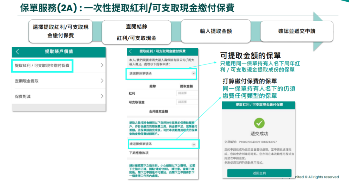349x181 pixels.
Task: Open 提取紅利 / 可支取現金繳付保費 option
Action: tap(42, 65)
